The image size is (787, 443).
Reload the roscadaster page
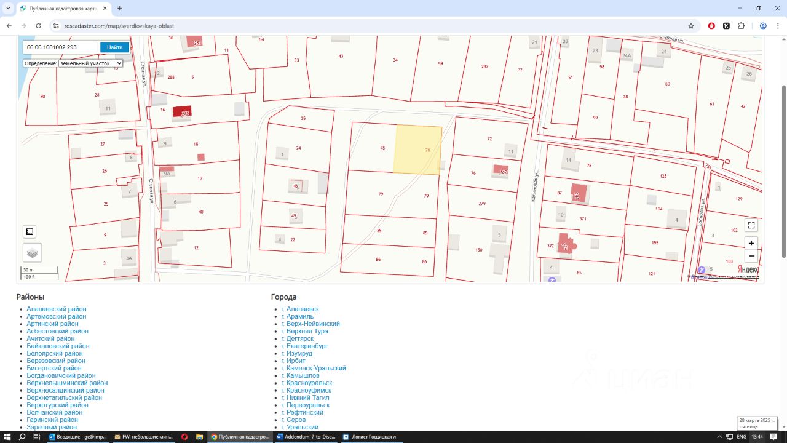pos(38,26)
